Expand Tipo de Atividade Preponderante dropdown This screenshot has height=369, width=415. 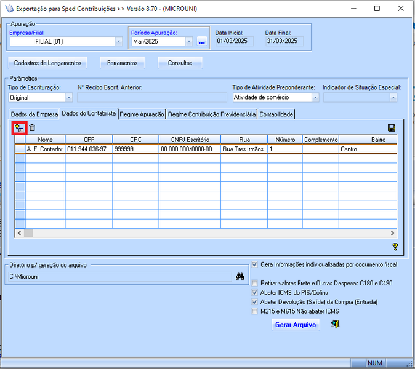pos(315,97)
